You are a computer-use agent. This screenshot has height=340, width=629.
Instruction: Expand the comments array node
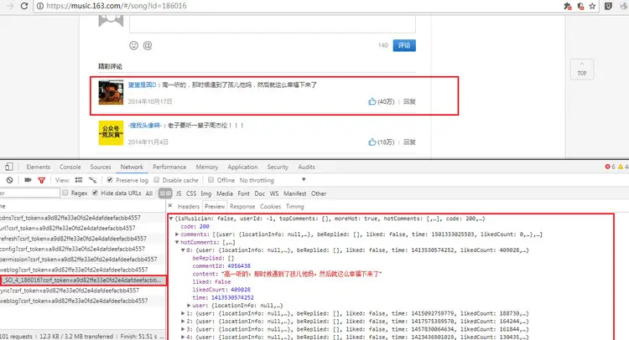pos(177,234)
